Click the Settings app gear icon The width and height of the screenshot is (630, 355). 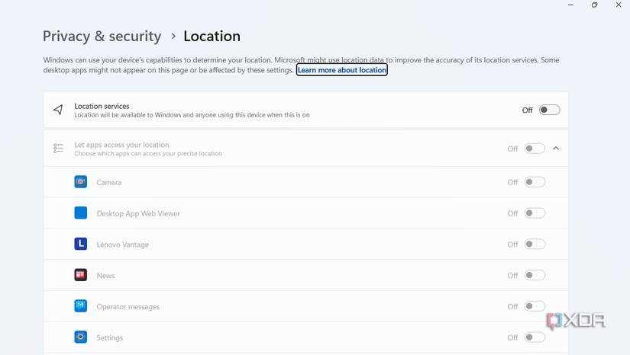pos(80,337)
